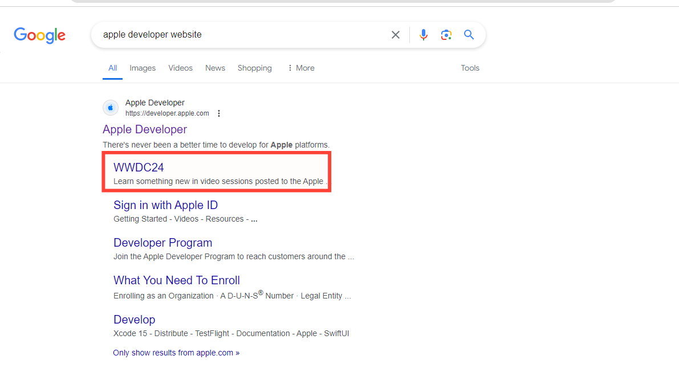Click Only show results from apple.com
This screenshot has height=372, width=679.
click(x=176, y=353)
